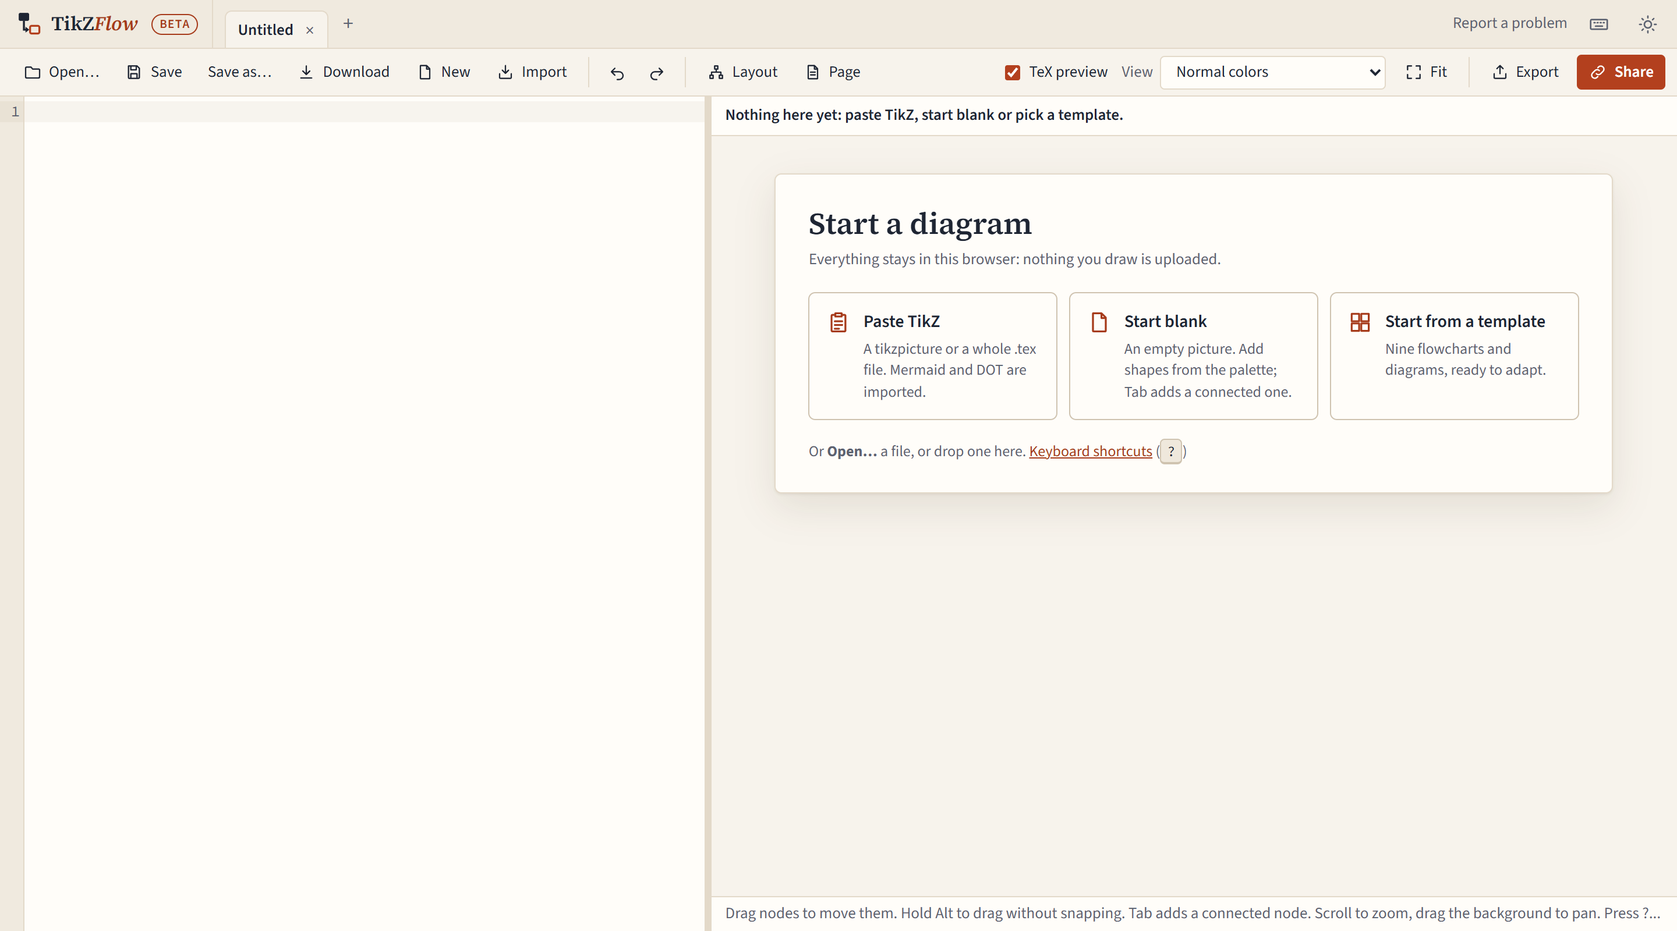This screenshot has width=1677, height=931.
Task: Click the grid icon on template card
Action: pos(1360,323)
